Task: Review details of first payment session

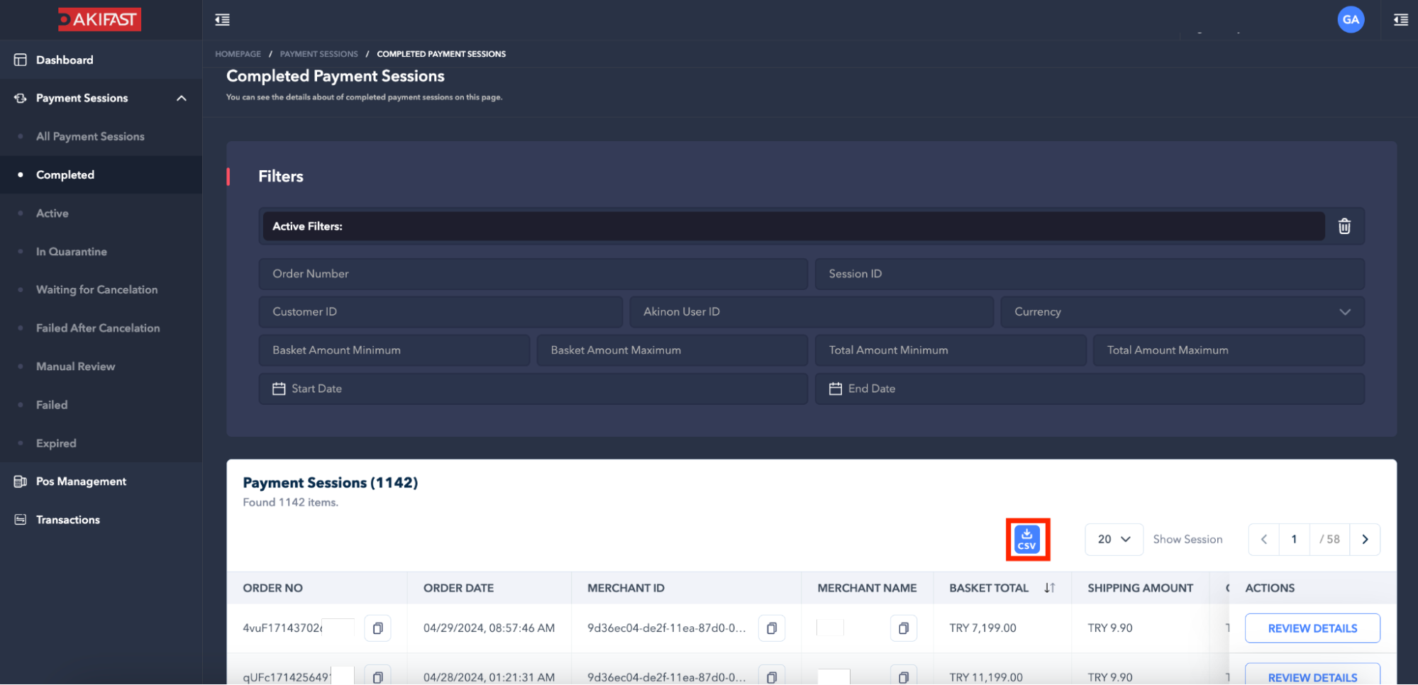Action: (1312, 628)
